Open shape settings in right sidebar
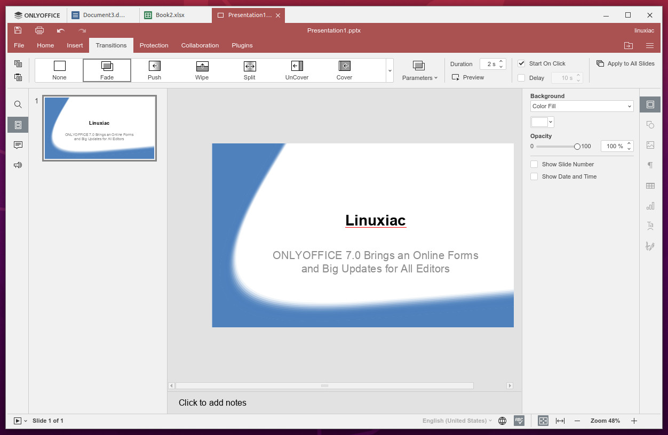This screenshot has height=435, width=668. click(650, 125)
